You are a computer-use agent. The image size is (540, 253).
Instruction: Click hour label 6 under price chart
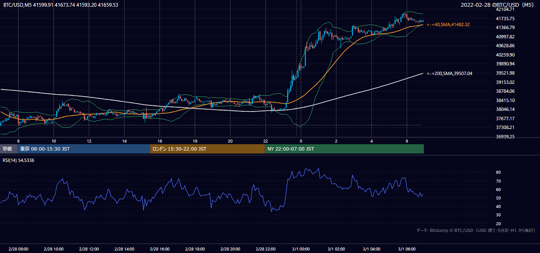click(x=406, y=141)
